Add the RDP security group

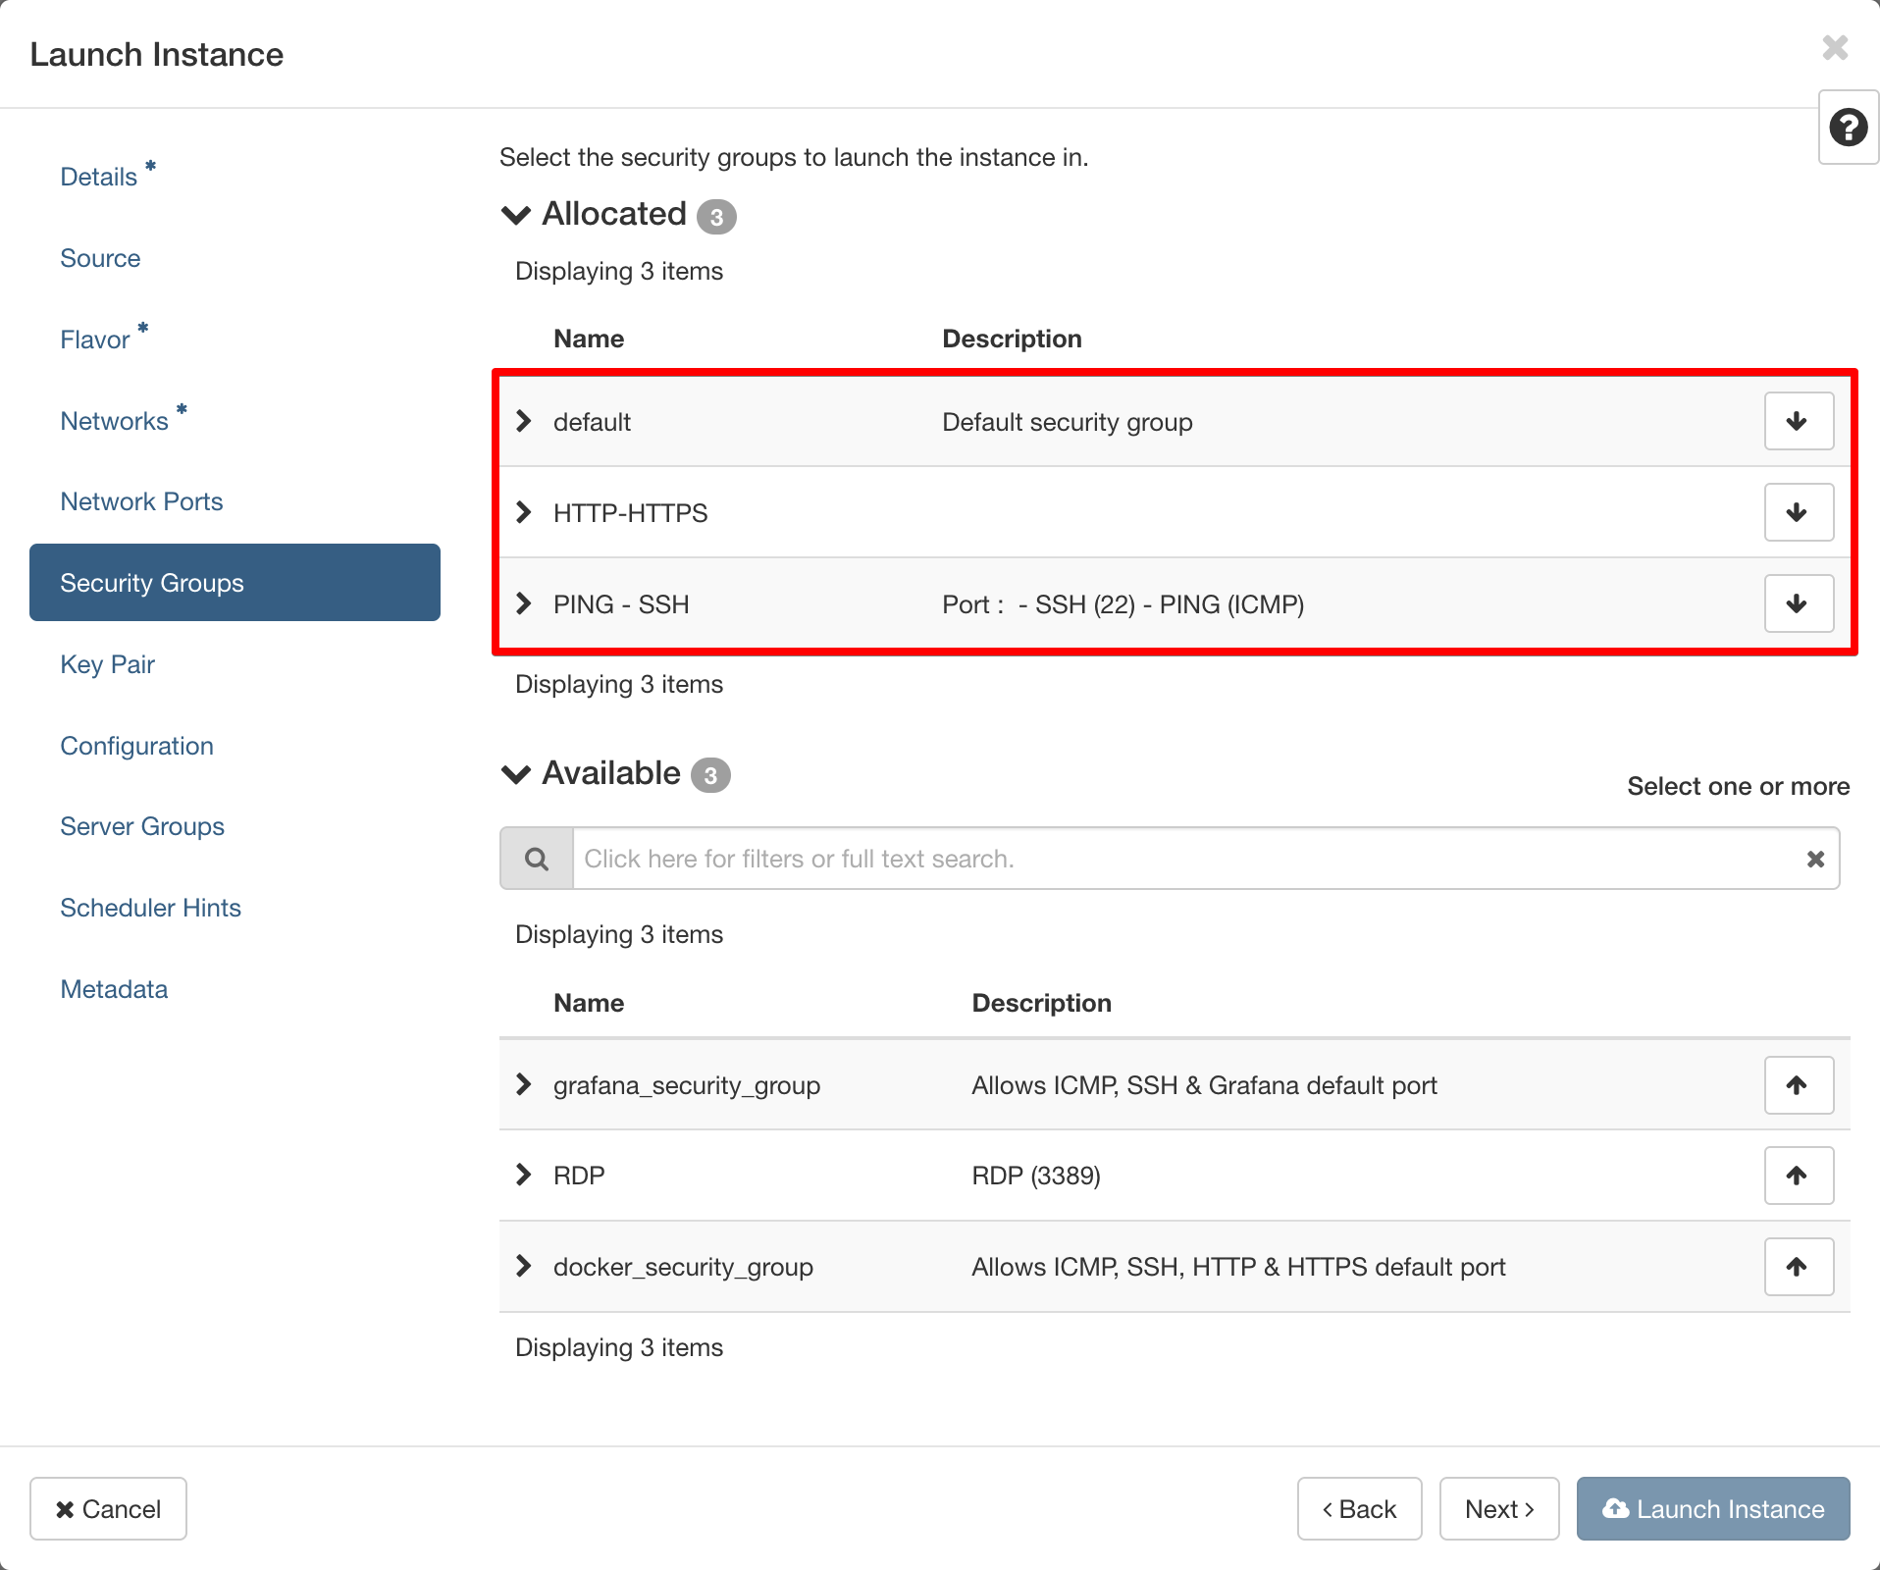[x=1798, y=1176]
